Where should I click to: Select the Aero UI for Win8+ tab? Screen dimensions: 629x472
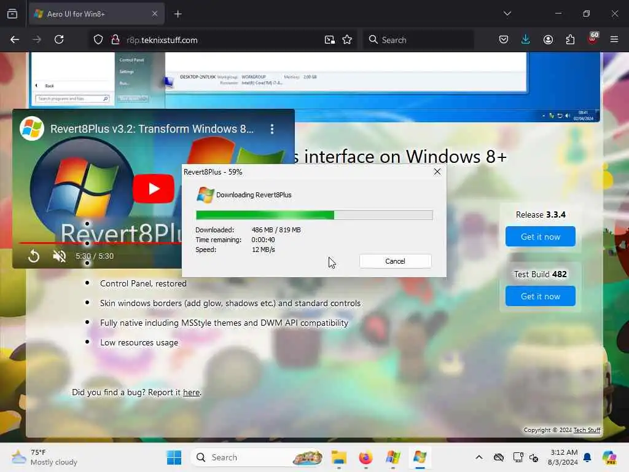coord(96,14)
